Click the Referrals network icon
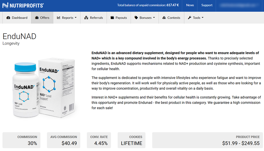The width and height of the screenshot is (264, 151). 86,18
